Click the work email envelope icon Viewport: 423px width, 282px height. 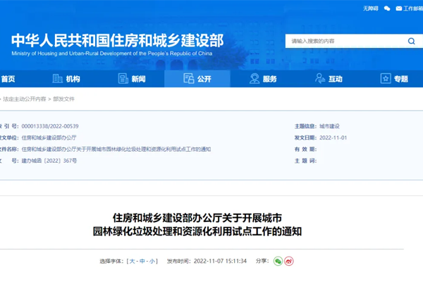(399, 8)
